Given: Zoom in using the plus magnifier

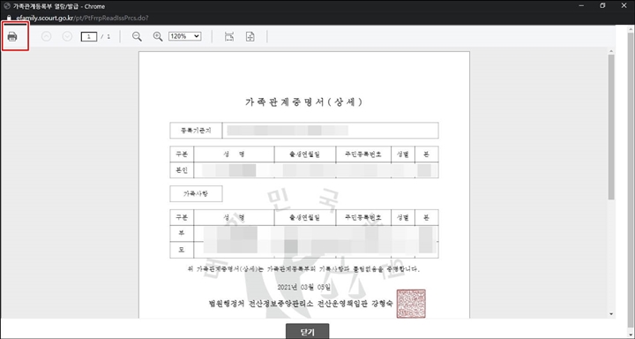Looking at the screenshot, I should (158, 36).
